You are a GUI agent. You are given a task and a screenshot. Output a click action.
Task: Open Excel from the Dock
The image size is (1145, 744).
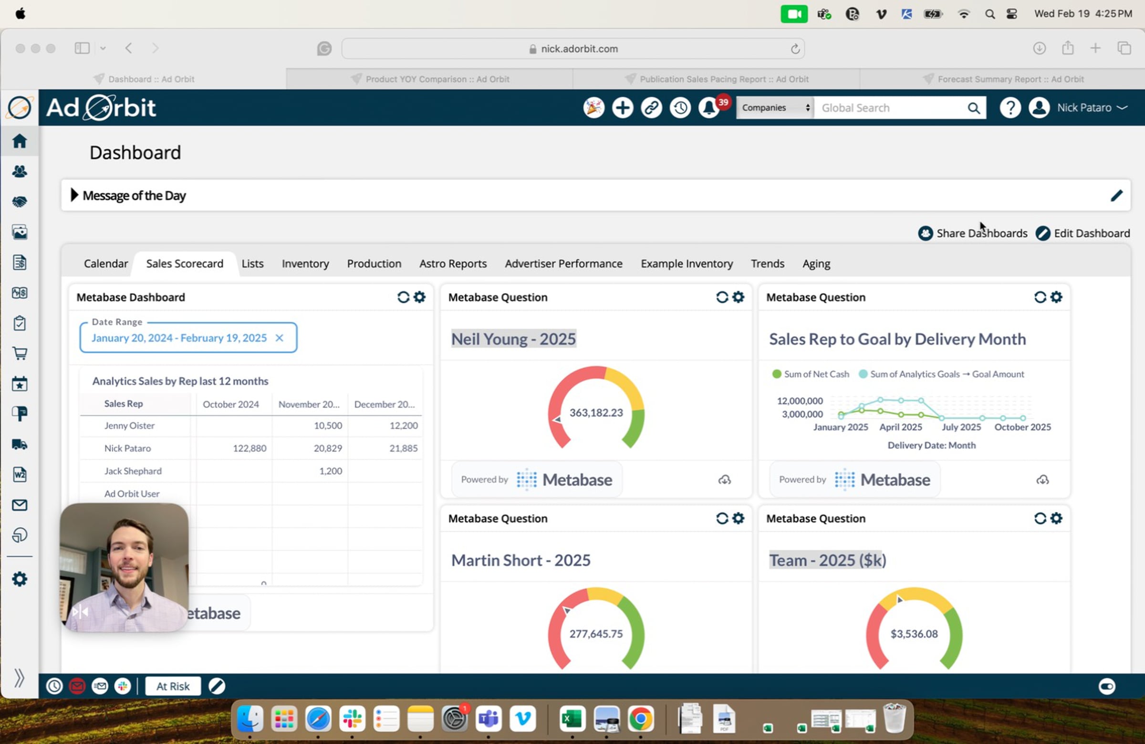(572, 719)
